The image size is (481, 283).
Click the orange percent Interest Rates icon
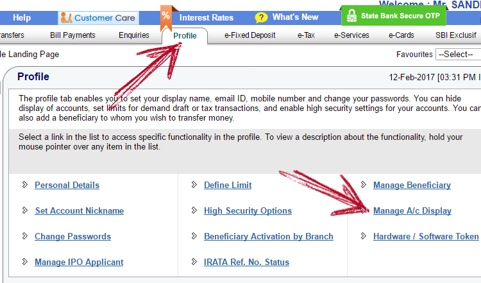tap(165, 15)
